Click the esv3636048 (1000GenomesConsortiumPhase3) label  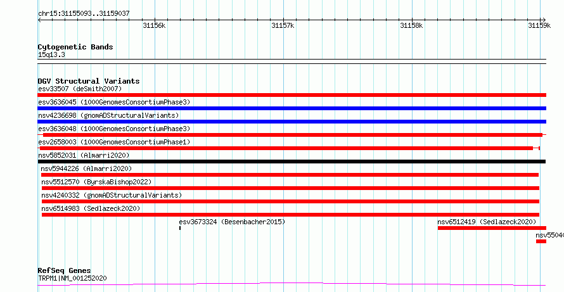point(113,129)
